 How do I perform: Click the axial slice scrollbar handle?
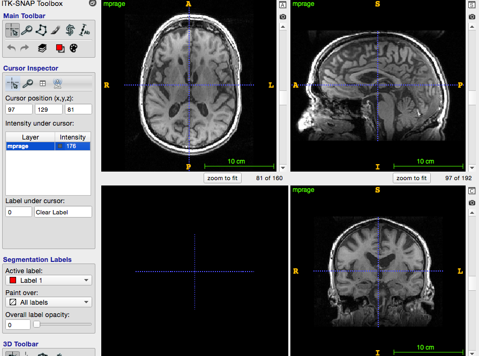[x=283, y=98]
